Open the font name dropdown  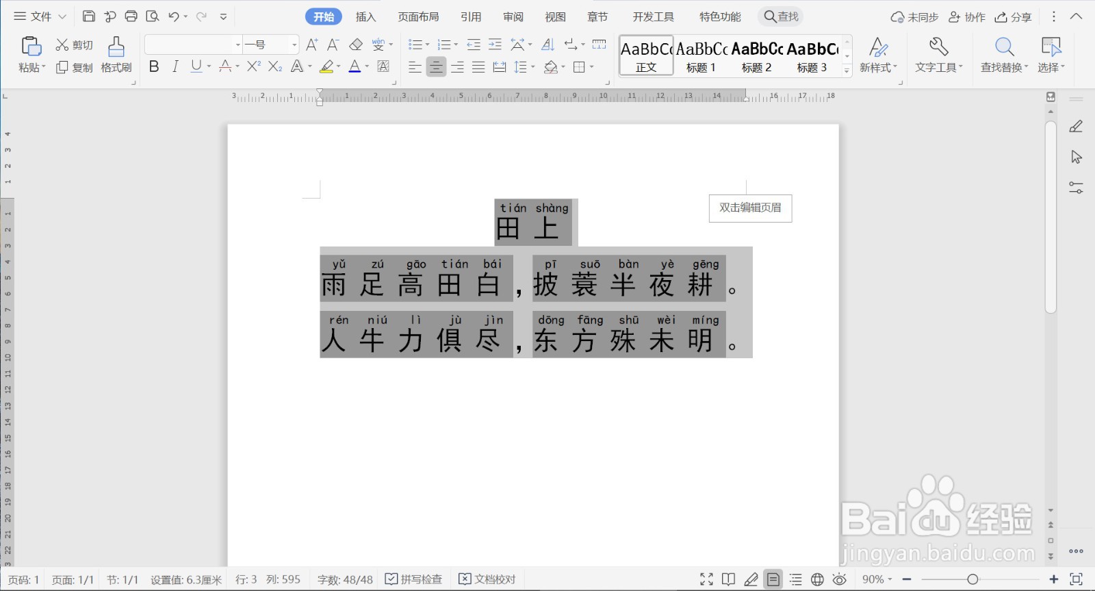tap(237, 45)
